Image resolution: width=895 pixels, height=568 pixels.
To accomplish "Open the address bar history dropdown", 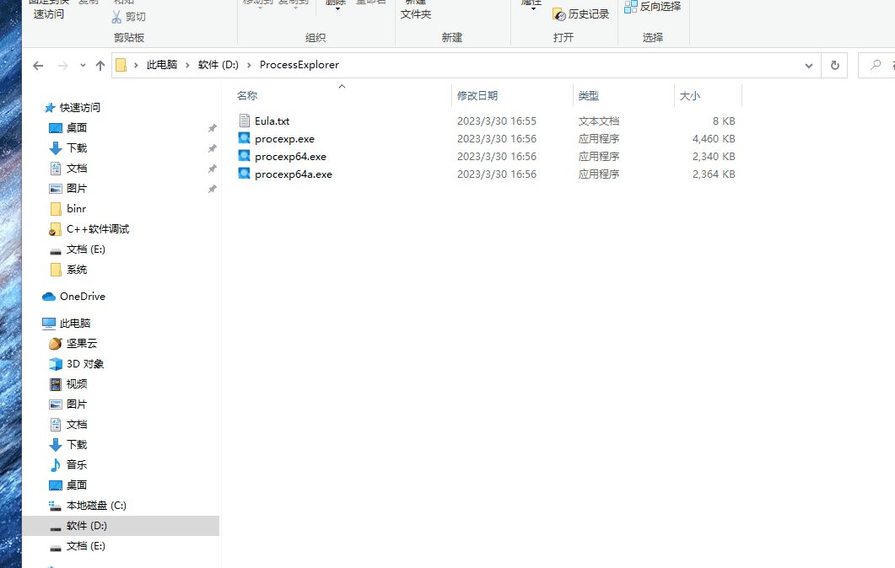I will click(809, 66).
